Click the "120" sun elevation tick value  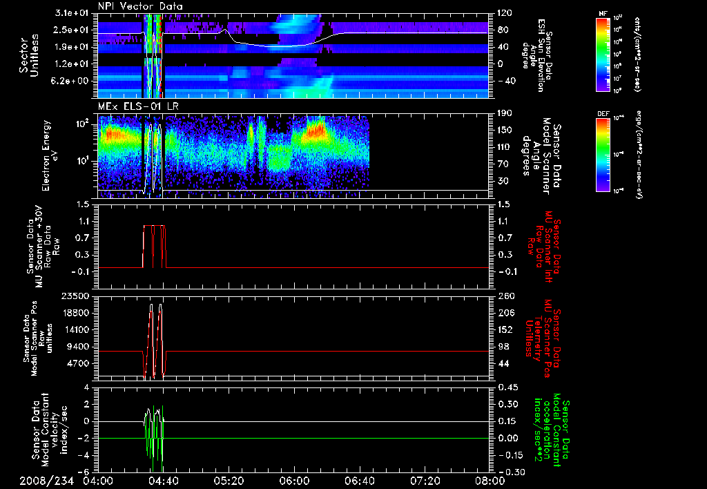click(x=505, y=14)
